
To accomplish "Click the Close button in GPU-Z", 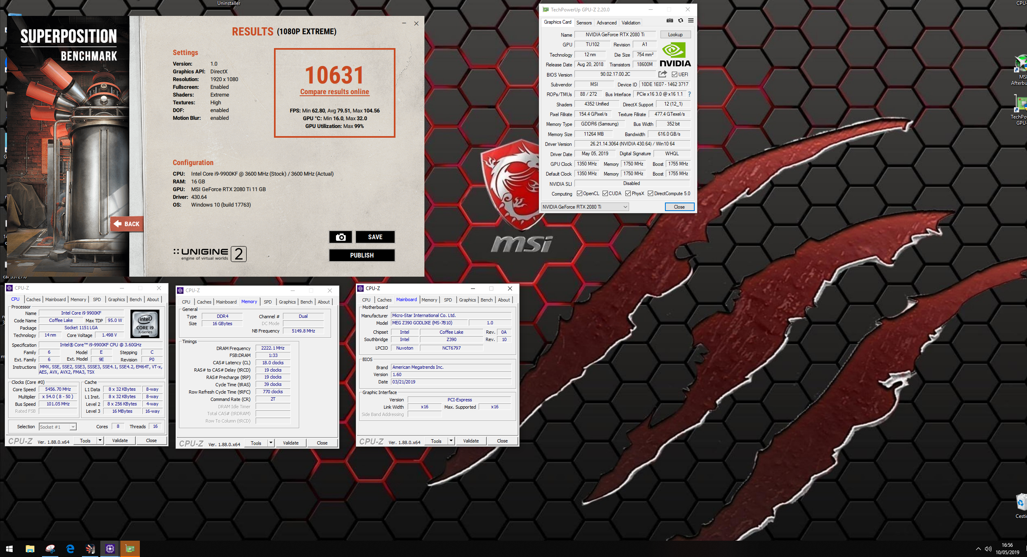I will [679, 207].
